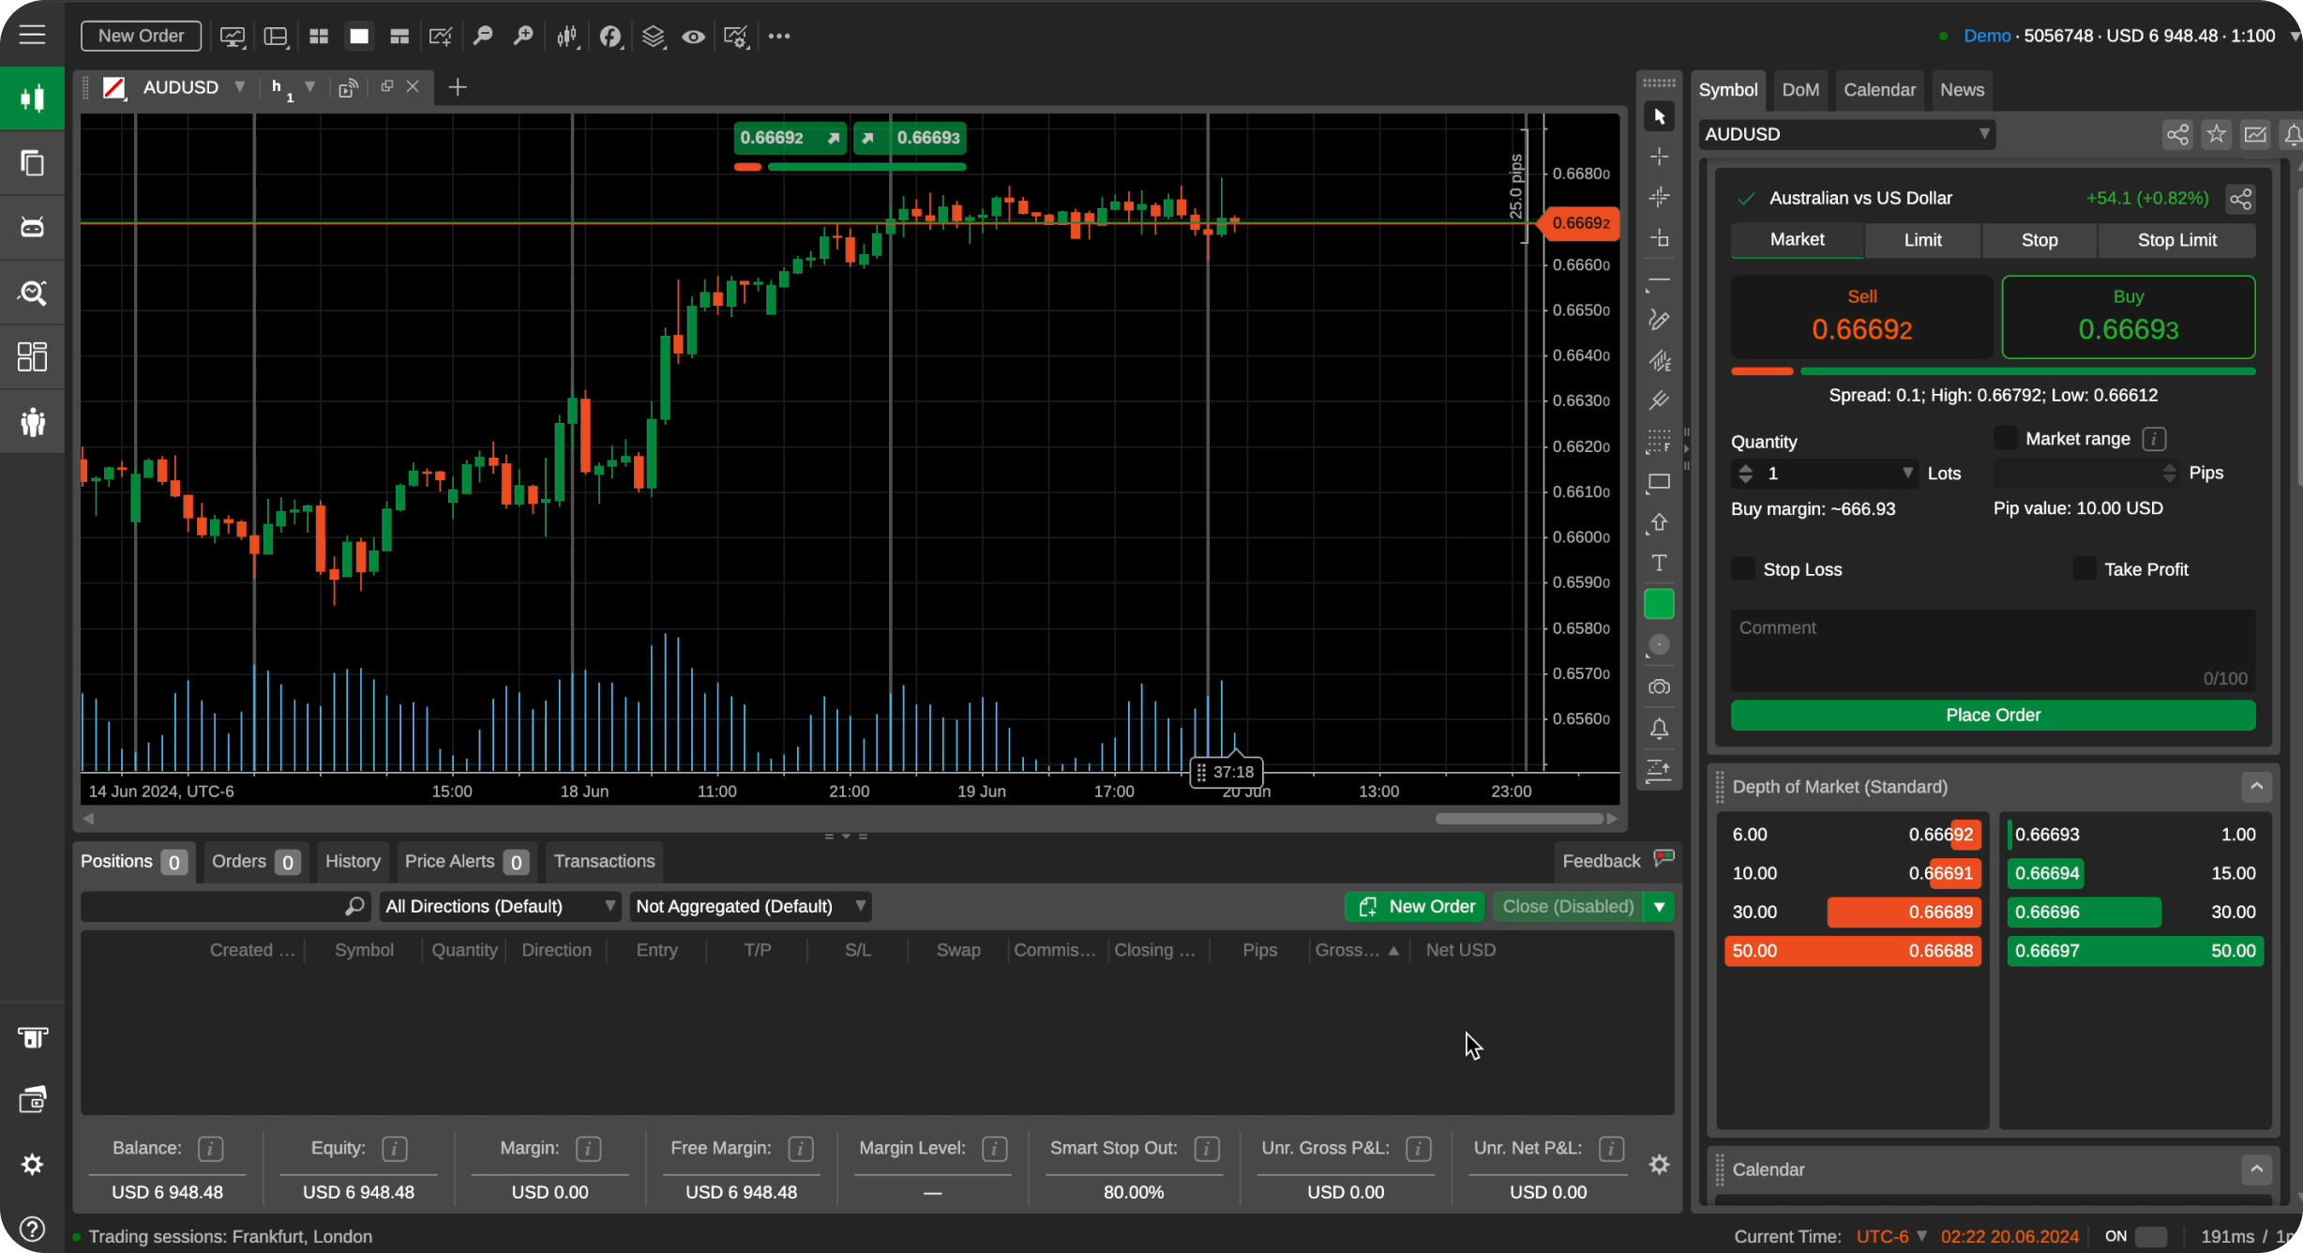
Task: Open the AUDUSD dropdown in Symbol panel
Action: coord(1846,134)
